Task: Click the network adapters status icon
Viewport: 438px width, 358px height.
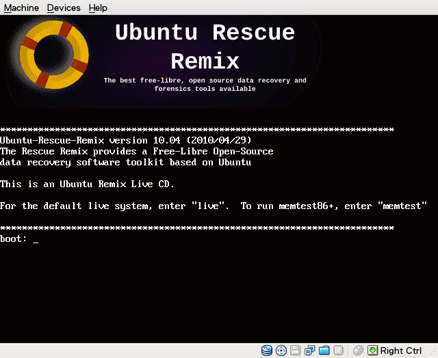Action: point(309,350)
